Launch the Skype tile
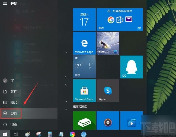176x137 pixels. tap(108, 91)
